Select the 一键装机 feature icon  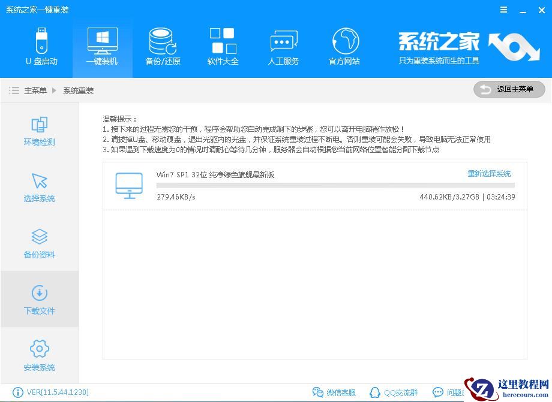[x=102, y=47]
